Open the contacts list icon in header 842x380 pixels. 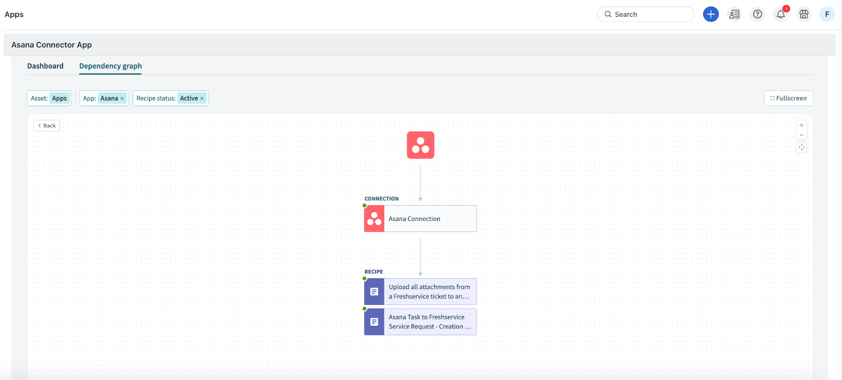[x=734, y=14]
